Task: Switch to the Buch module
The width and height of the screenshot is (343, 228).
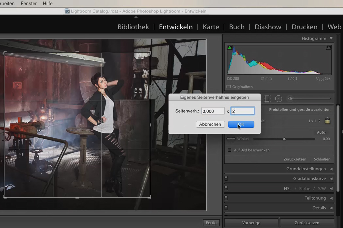Action: point(237,27)
